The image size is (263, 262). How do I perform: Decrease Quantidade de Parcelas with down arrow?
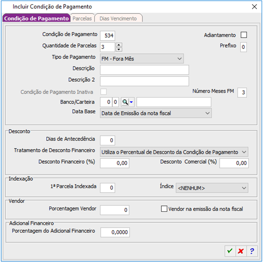pos(119,49)
